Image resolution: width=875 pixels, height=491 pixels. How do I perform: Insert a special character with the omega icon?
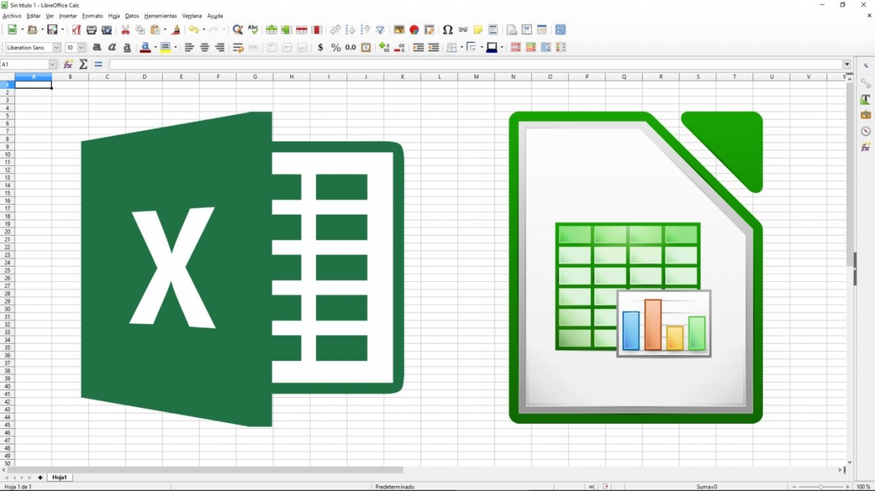tap(448, 30)
